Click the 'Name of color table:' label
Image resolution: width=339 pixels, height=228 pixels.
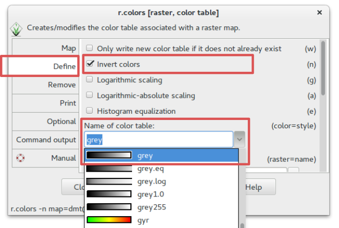click(x=120, y=126)
